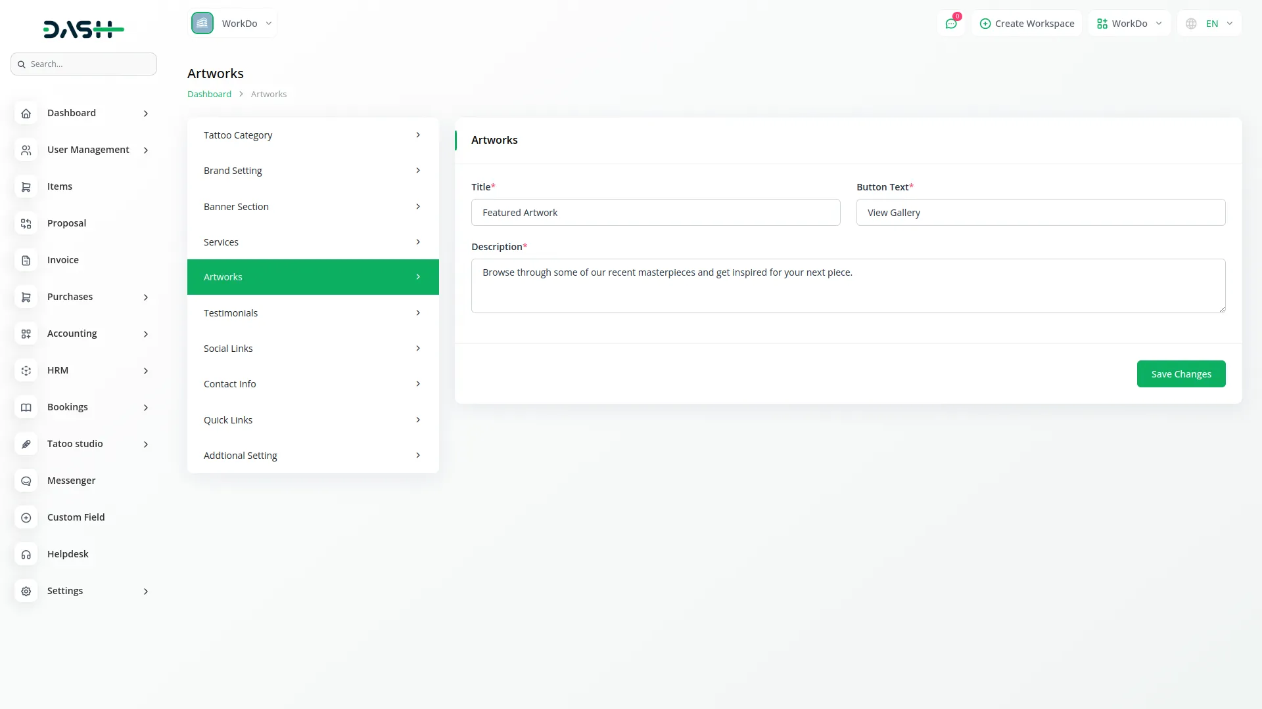Click the Invoice document icon

click(26, 261)
